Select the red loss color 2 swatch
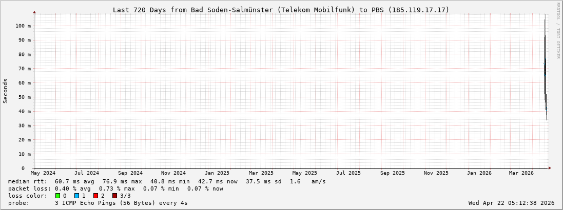The image size is (563, 210). click(x=95, y=196)
